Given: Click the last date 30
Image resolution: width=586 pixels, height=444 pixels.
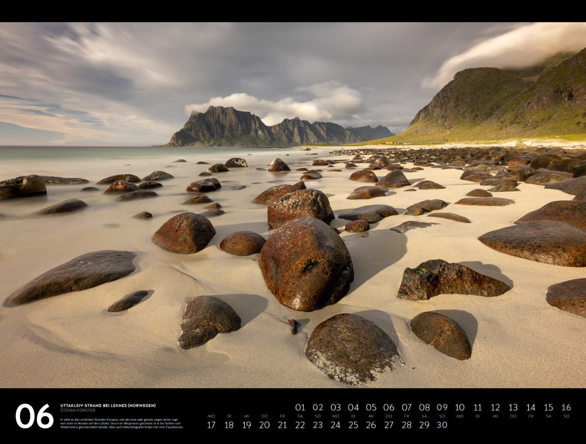Looking at the screenshot, I should pos(442,425).
